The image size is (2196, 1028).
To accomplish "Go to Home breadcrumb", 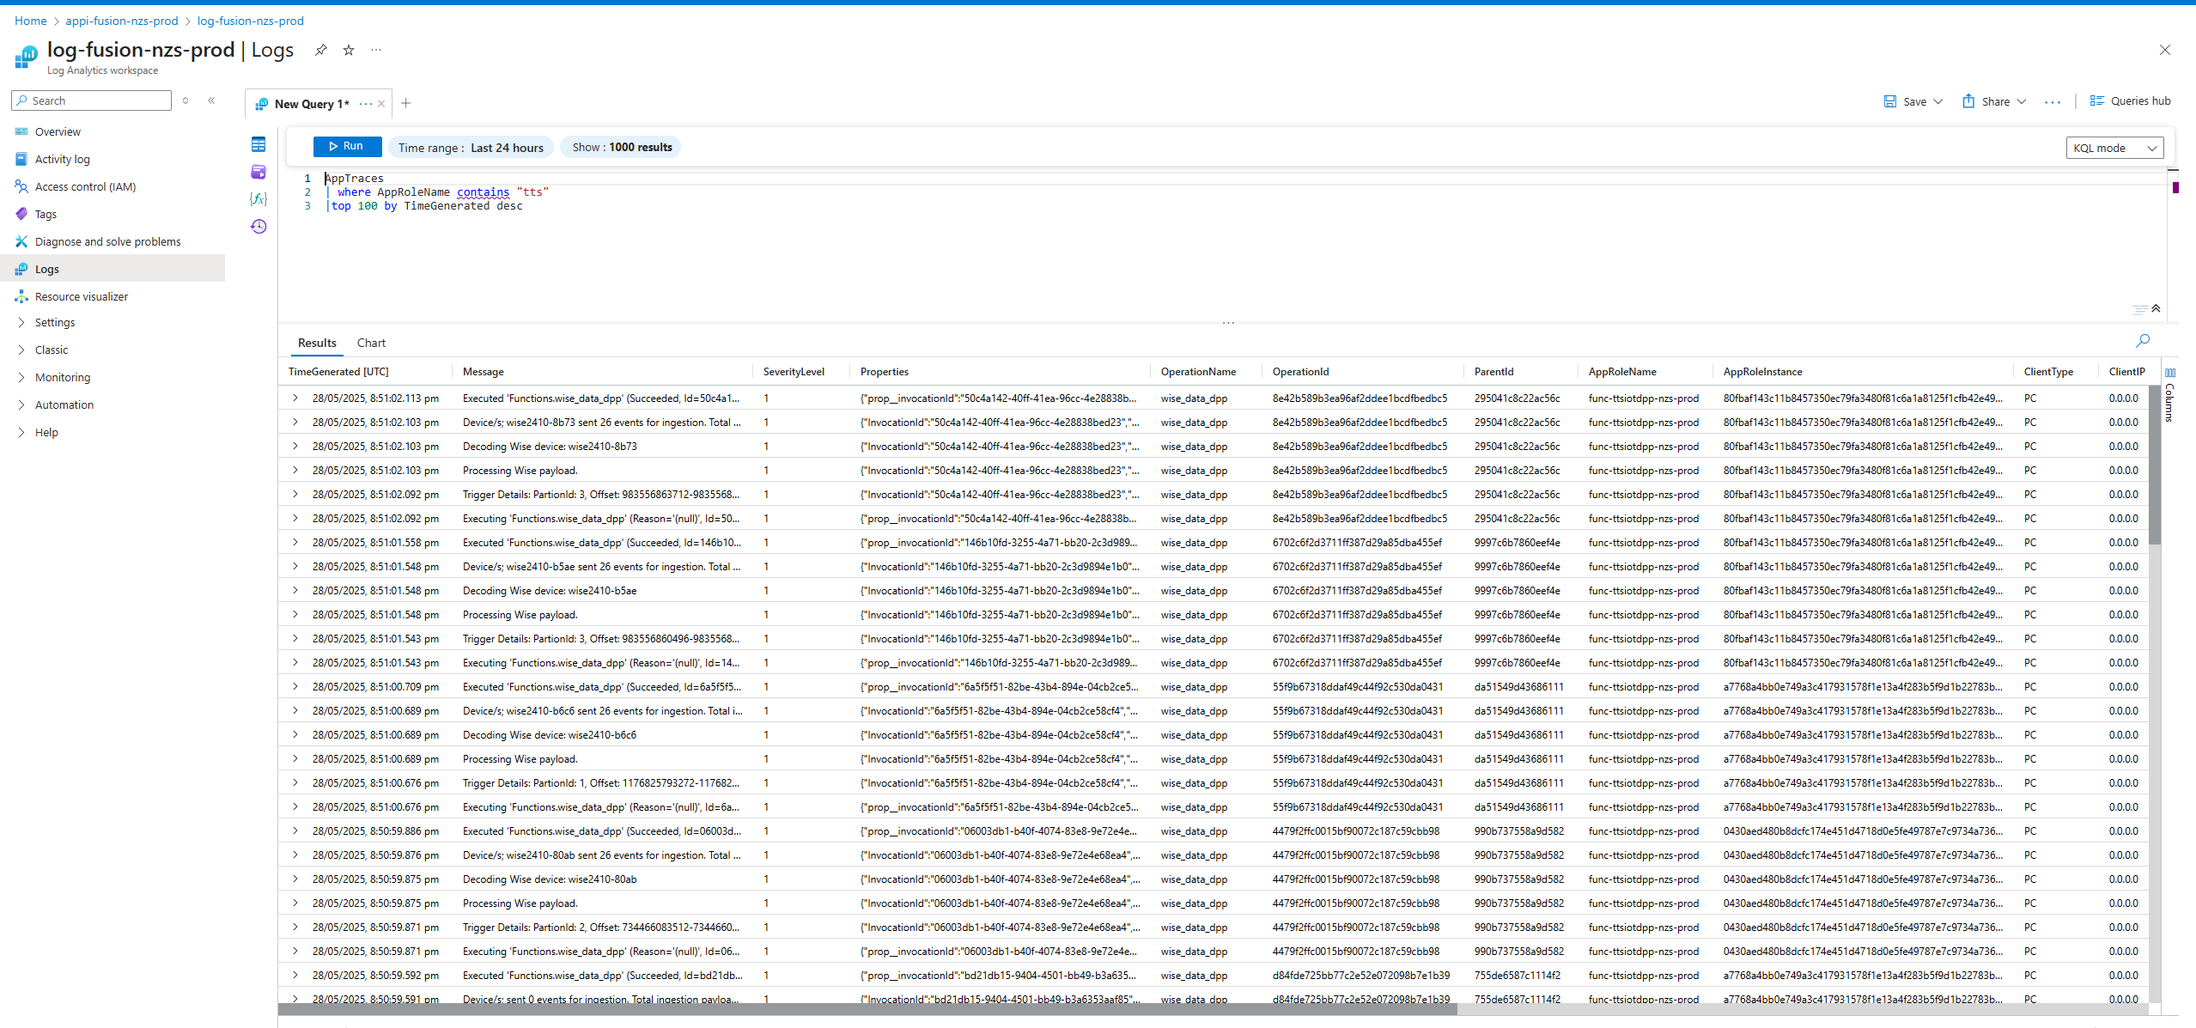I will (30, 21).
